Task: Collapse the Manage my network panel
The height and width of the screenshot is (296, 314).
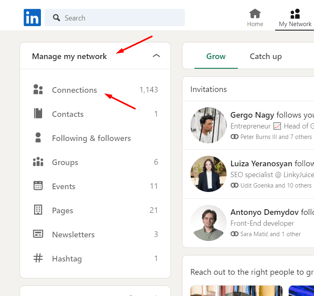Action: tap(156, 56)
